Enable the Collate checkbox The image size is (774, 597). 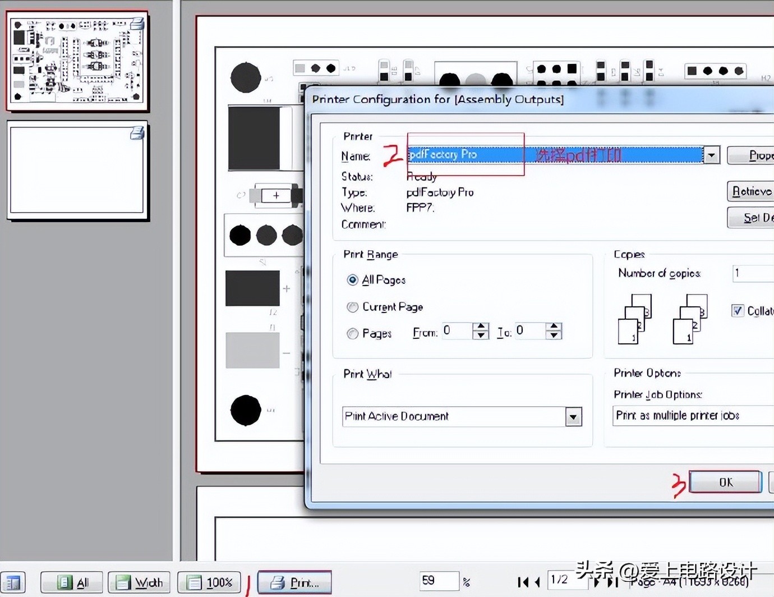pyautogui.click(x=737, y=310)
